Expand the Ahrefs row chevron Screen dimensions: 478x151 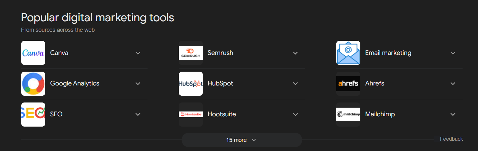tap(453, 84)
